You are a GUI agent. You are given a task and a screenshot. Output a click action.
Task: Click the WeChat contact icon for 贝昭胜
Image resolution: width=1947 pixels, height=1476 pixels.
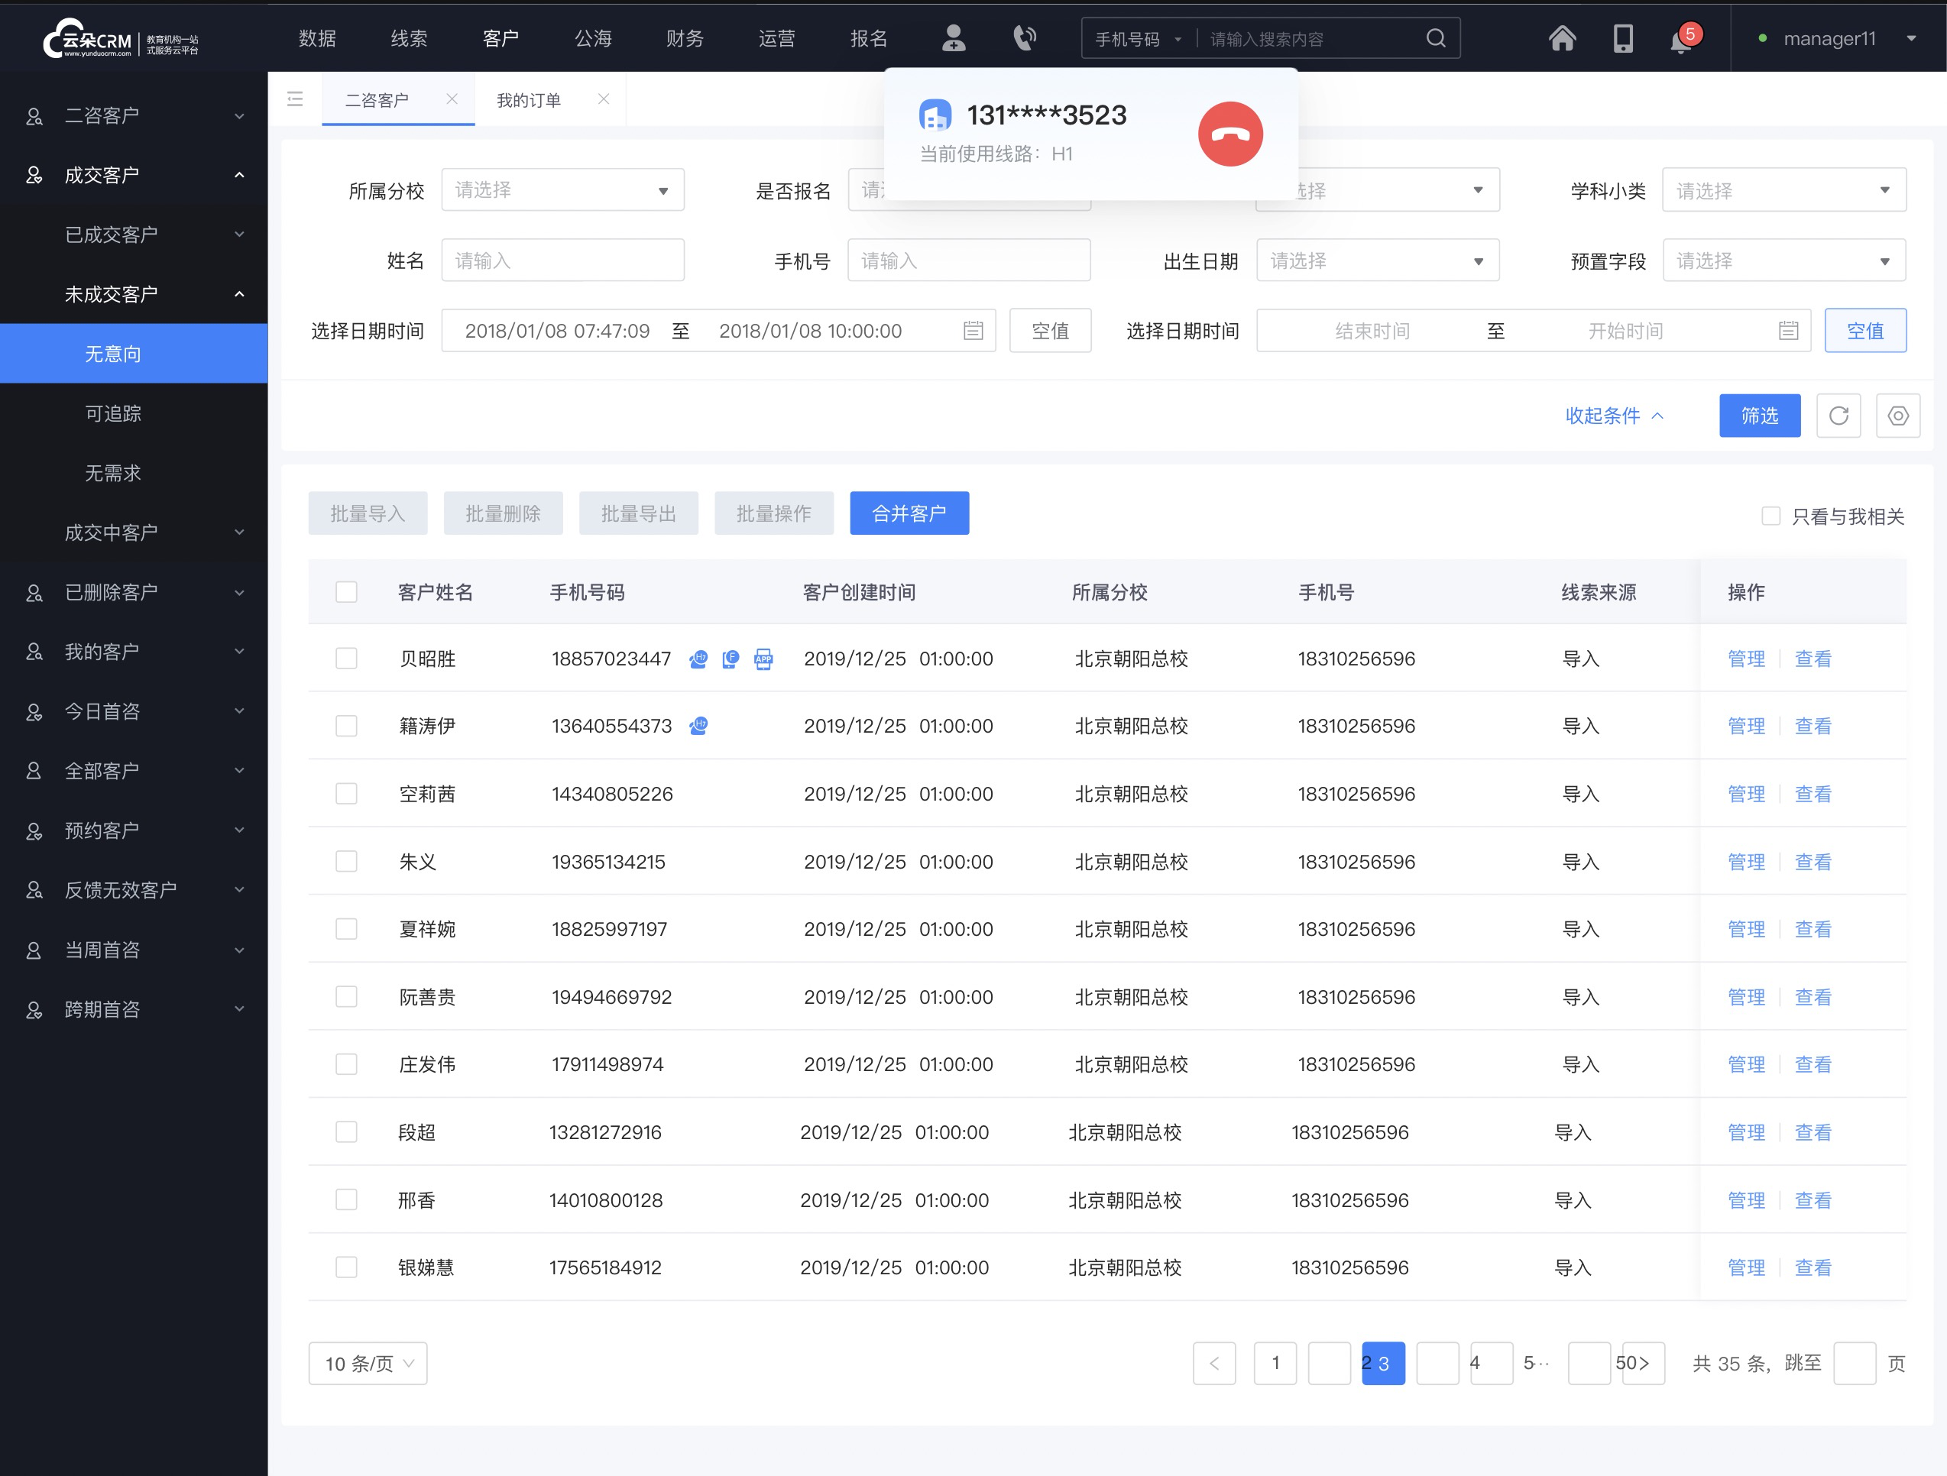click(x=699, y=659)
